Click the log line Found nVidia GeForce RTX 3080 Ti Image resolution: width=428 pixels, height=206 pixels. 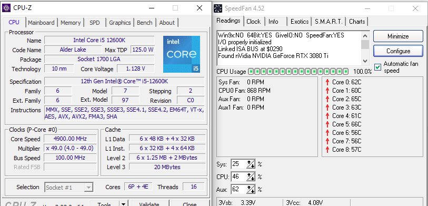[x=273, y=56]
